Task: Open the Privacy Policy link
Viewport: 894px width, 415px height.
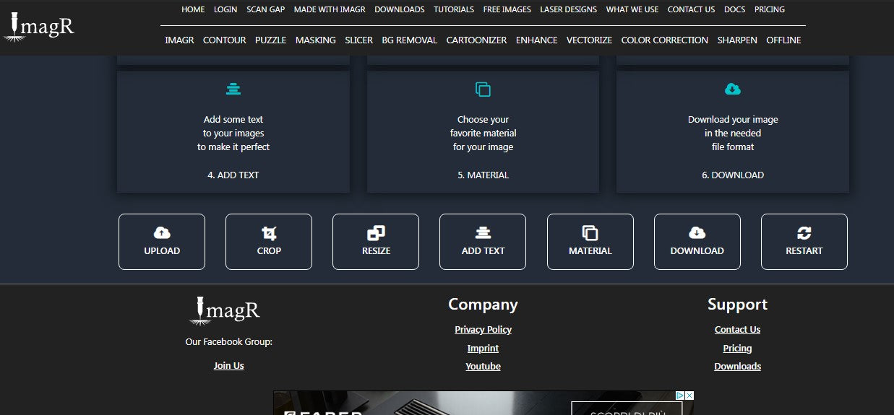Action: pyautogui.click(x=483, y=330)
